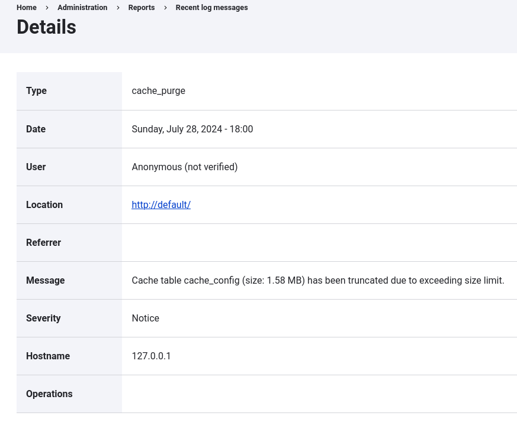Open the http://default/ location link

161,204
